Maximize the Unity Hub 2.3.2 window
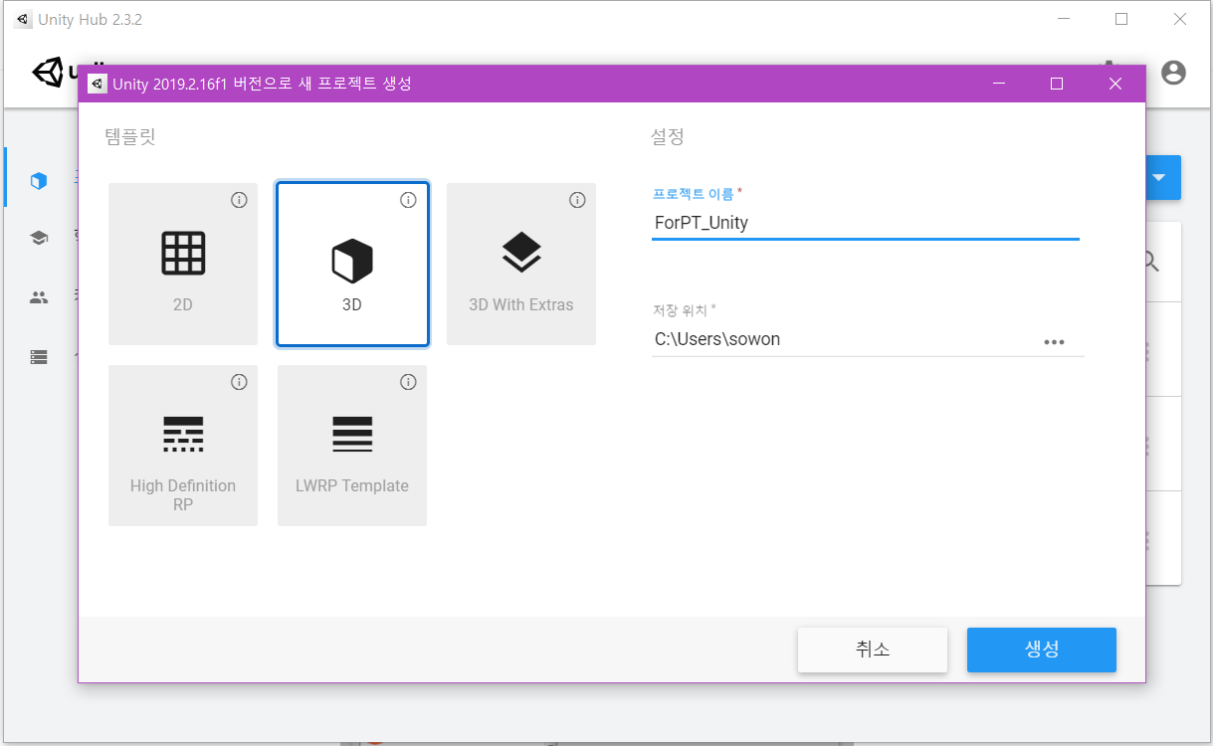 [1121, 19]
